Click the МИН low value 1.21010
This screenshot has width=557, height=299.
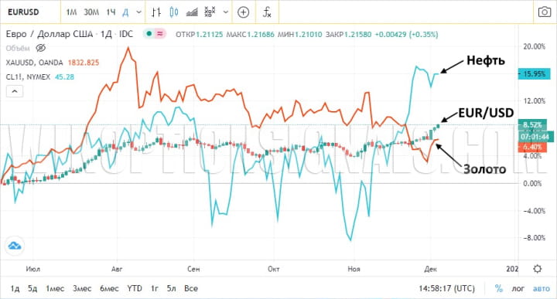pyautogui.click(x=309, y=35)
